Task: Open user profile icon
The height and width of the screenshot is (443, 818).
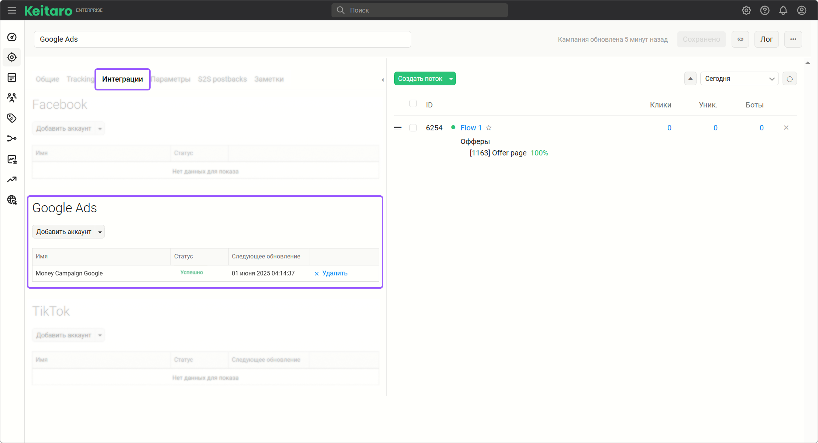Action: click(802, 10)
